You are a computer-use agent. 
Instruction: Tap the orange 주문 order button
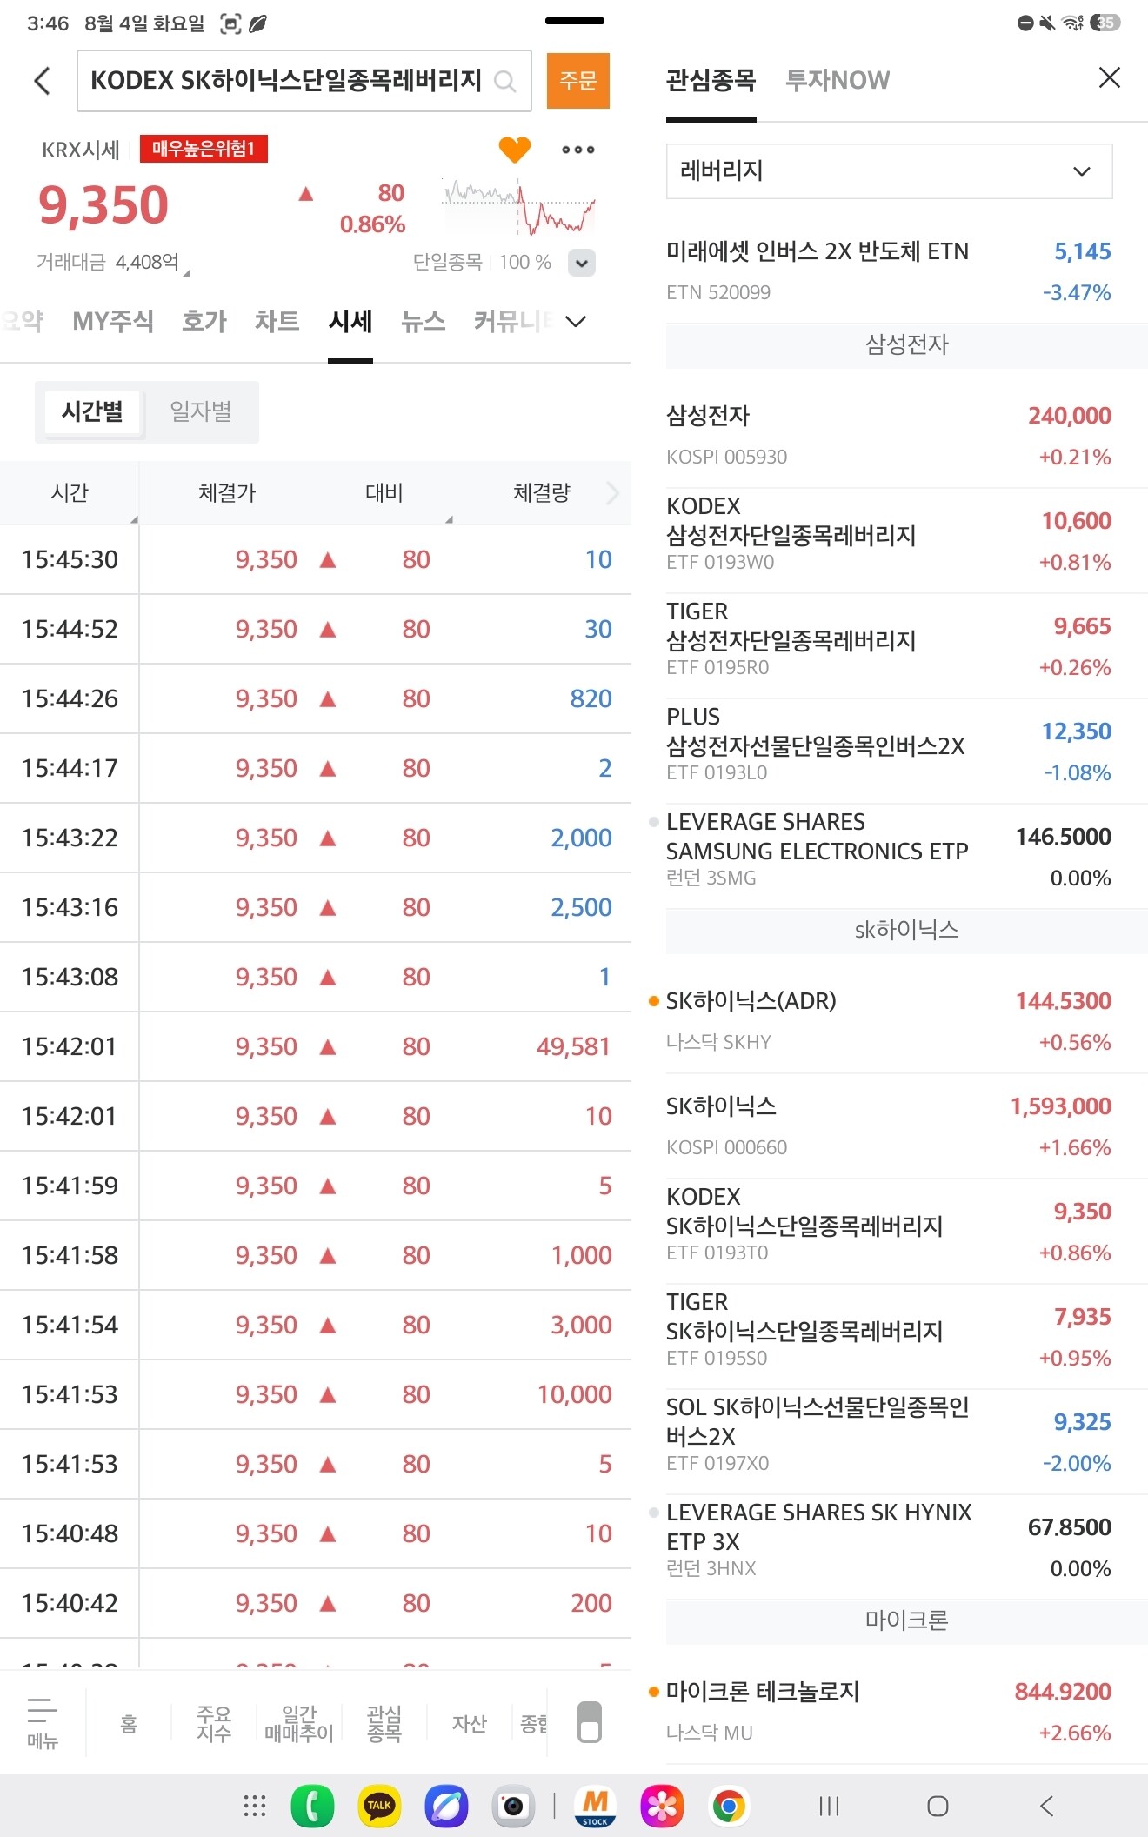tap(578, 81)
